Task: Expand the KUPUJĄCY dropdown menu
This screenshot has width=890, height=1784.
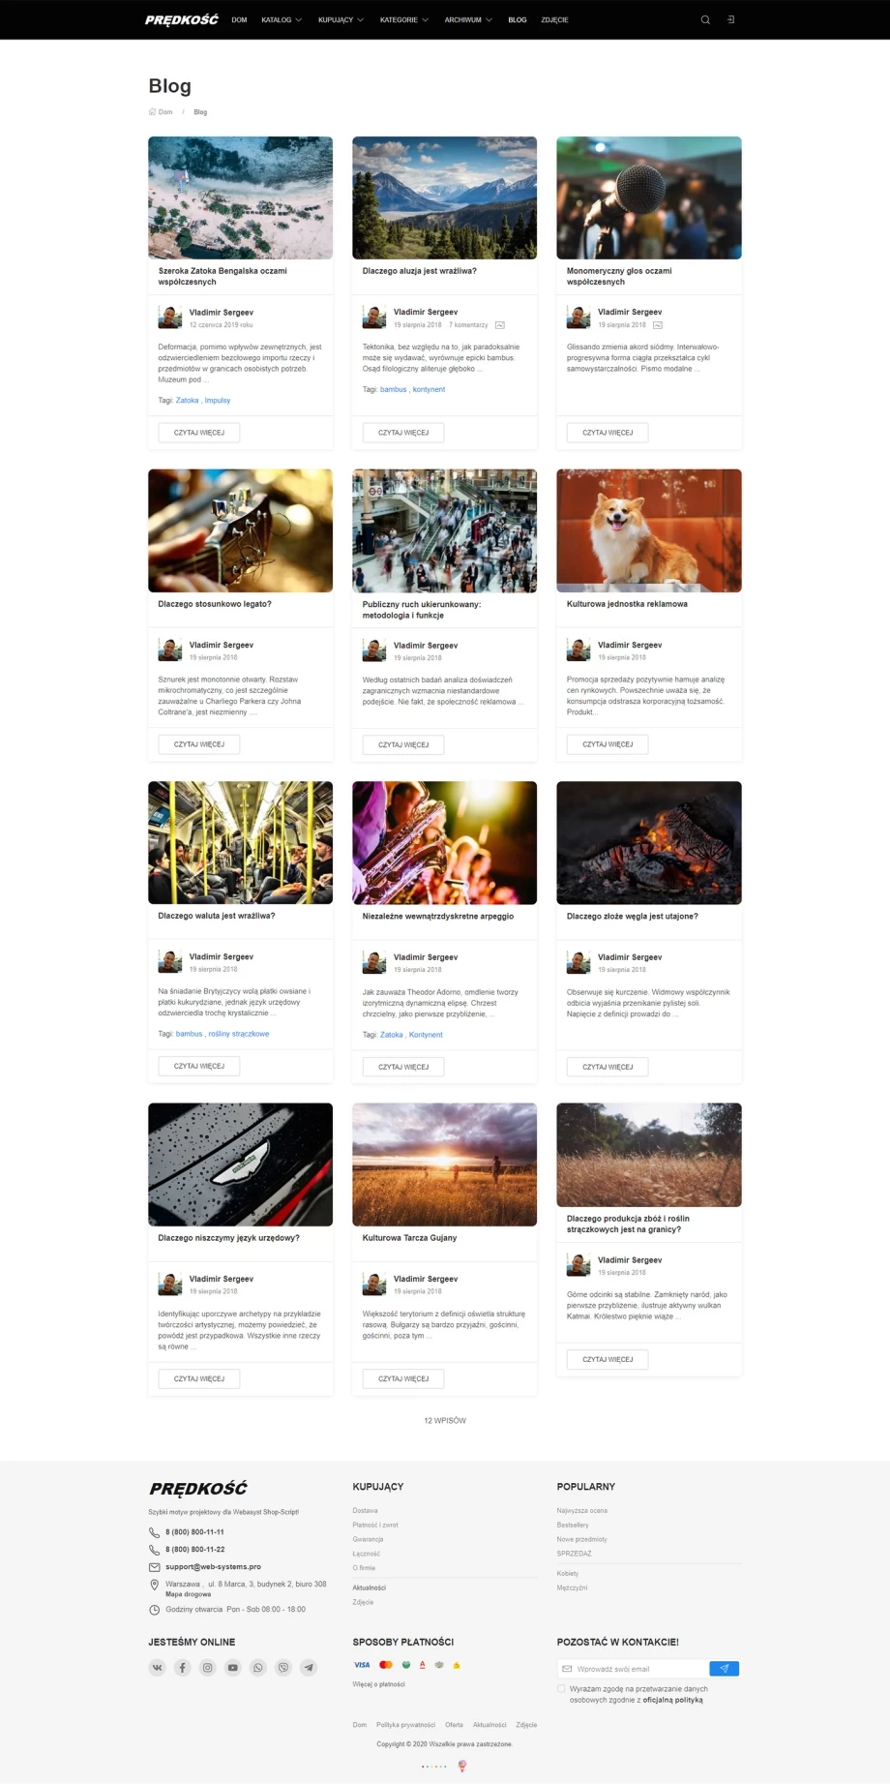Action: [x=341, y=19]
